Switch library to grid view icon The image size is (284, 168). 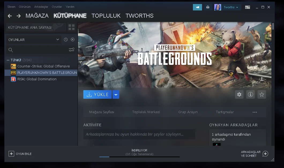coord(72,27)
